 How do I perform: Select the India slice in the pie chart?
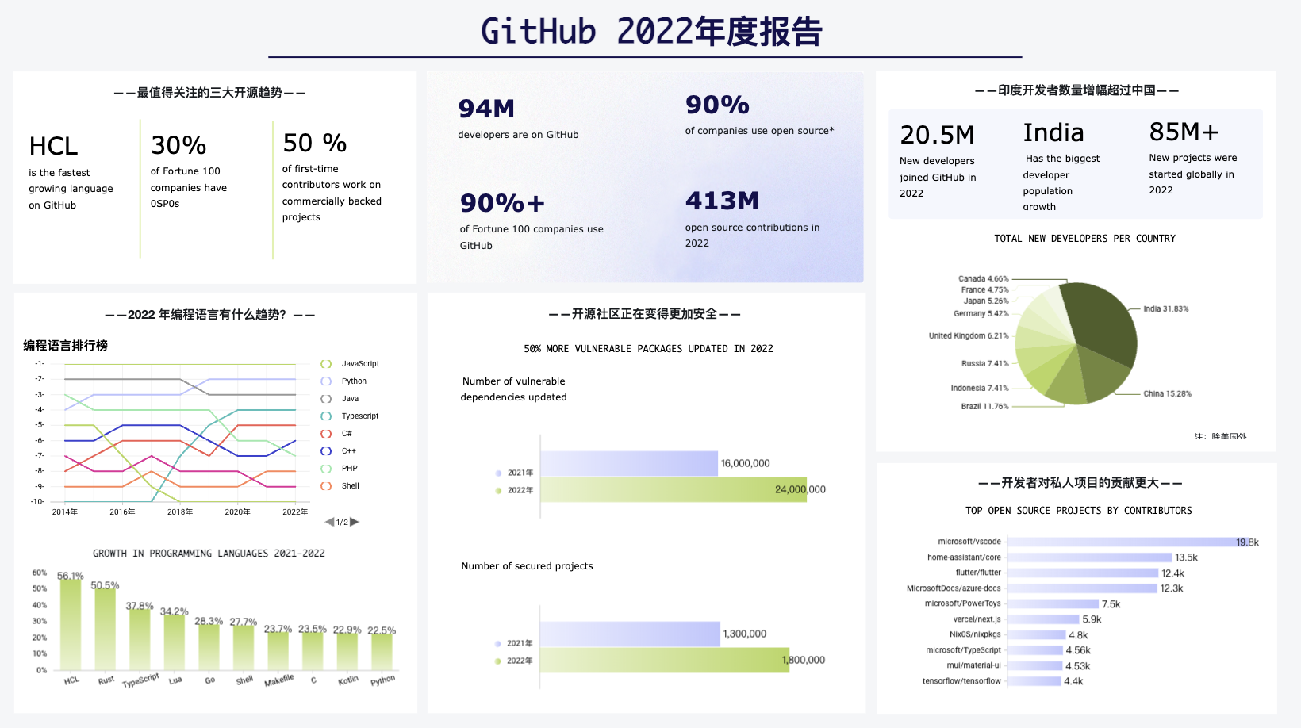click(x=1103, y=321)
